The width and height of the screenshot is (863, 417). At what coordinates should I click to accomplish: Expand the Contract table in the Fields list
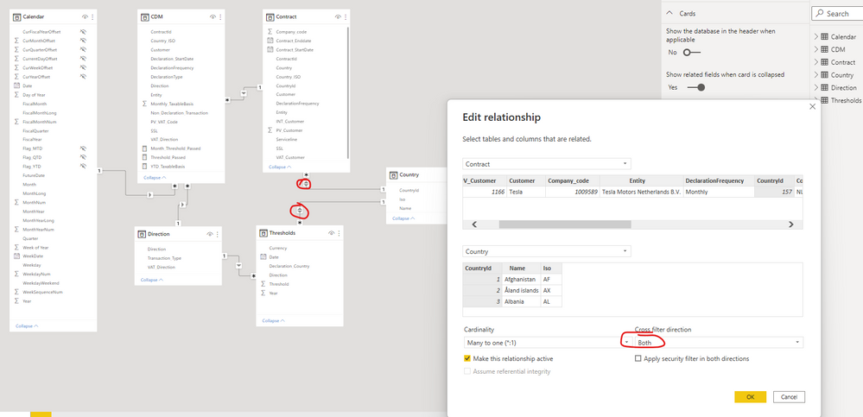tap(816, 62)
